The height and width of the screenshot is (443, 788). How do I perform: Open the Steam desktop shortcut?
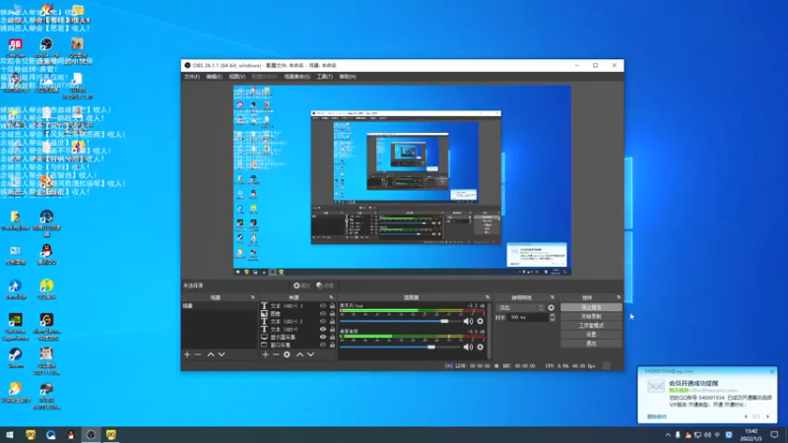coord(16,358)
